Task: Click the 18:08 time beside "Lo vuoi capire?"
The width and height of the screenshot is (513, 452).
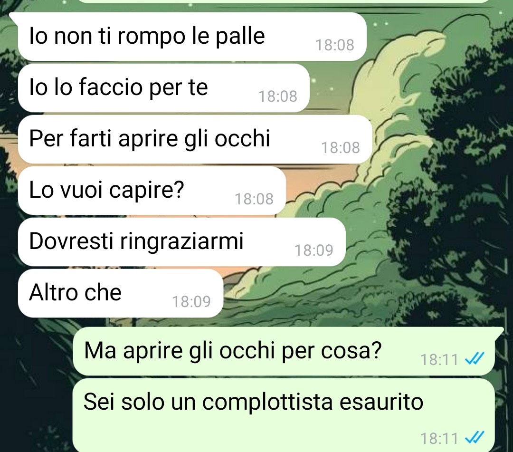Action: pyautogui.click(x=254, y=199)
